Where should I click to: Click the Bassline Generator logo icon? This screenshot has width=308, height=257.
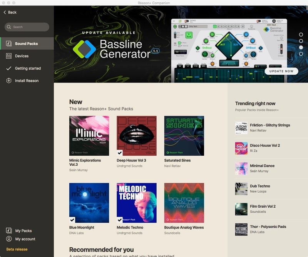(84, 49)
